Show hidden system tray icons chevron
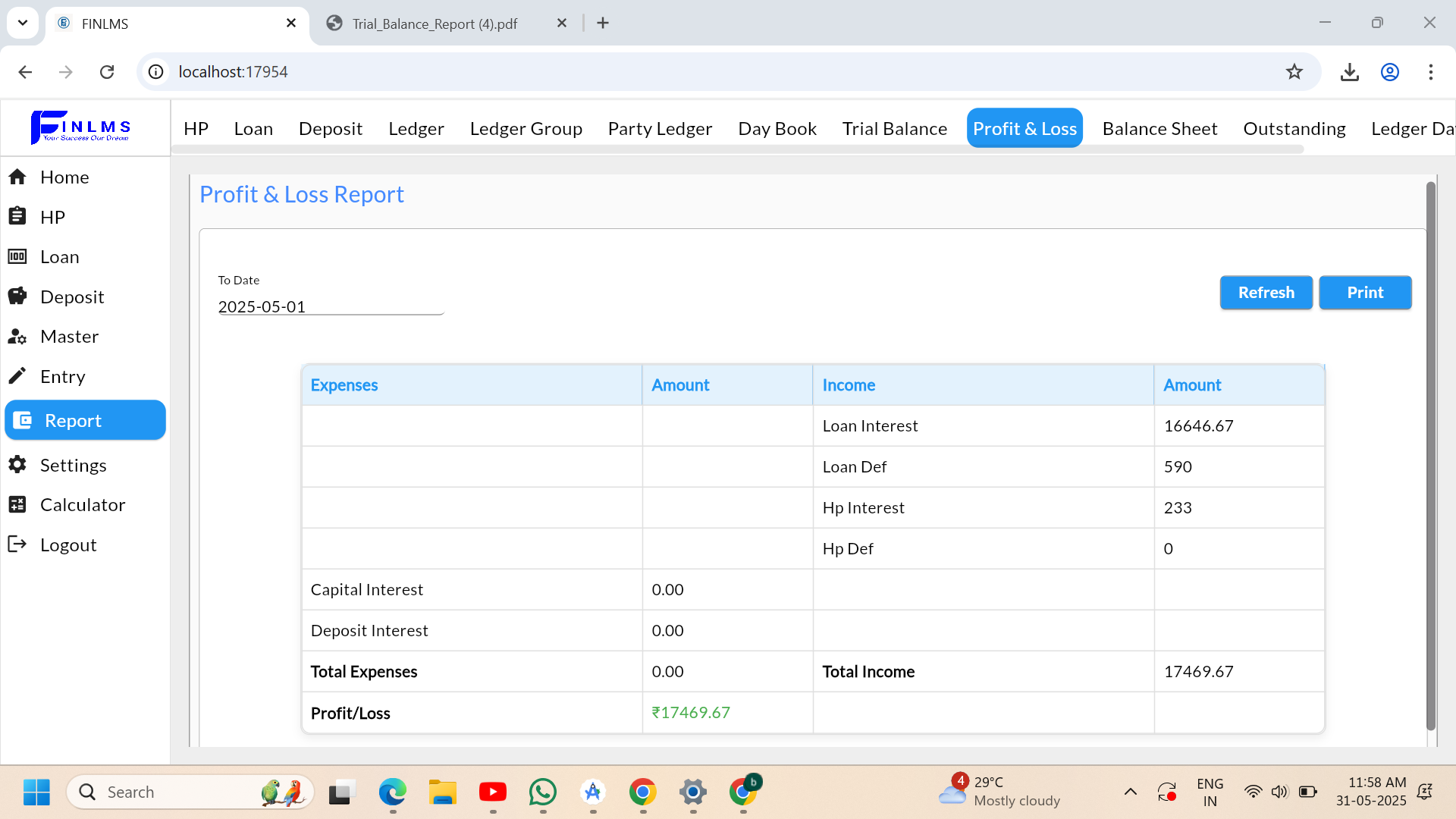1456x819 pixels. click(1130, 792)
